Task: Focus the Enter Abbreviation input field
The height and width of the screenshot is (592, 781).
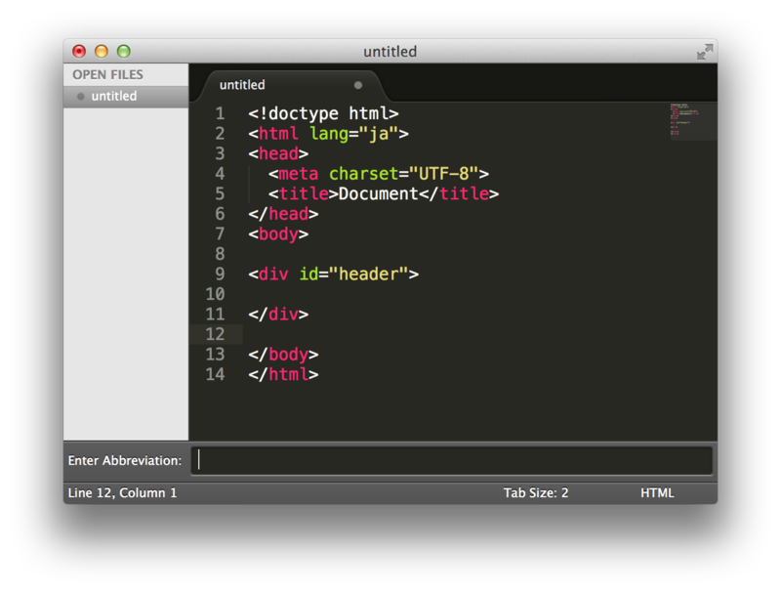Action: pos(452,460)
